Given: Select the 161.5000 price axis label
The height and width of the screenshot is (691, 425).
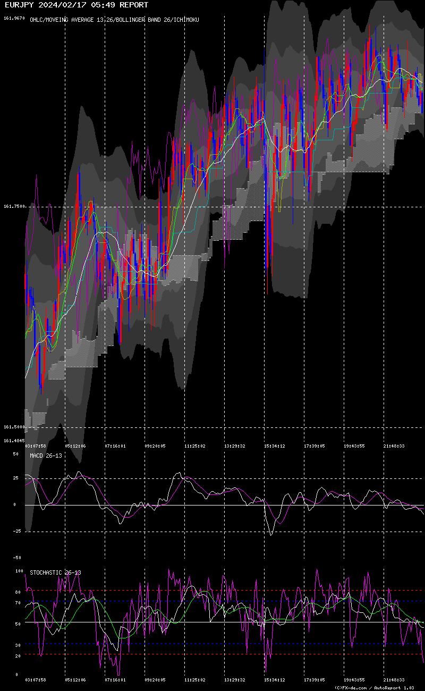Looking at the screenshot, I should (14, 427).
